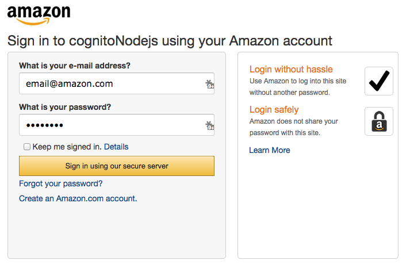The height and width of the screenshot is (268, 410).
Task: Focus the e-mail address input field
Action: (x=112, y=84)
